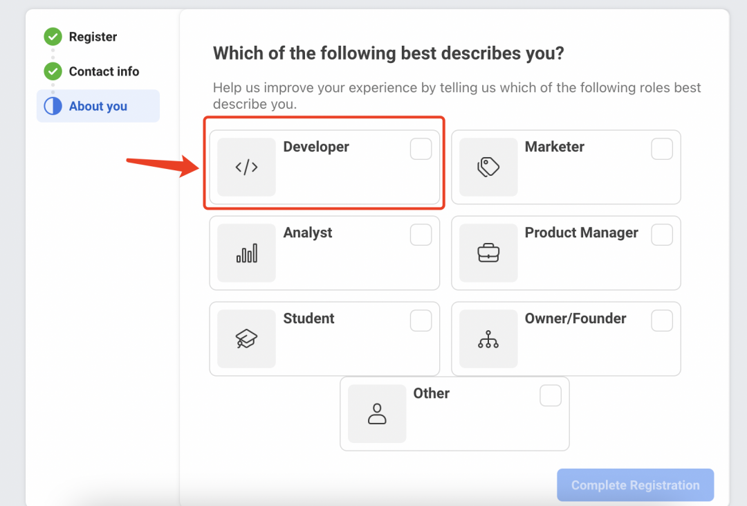Mark the Student role checkbox
This screenshot has width=747, height=506.
(x=421, y=320)
